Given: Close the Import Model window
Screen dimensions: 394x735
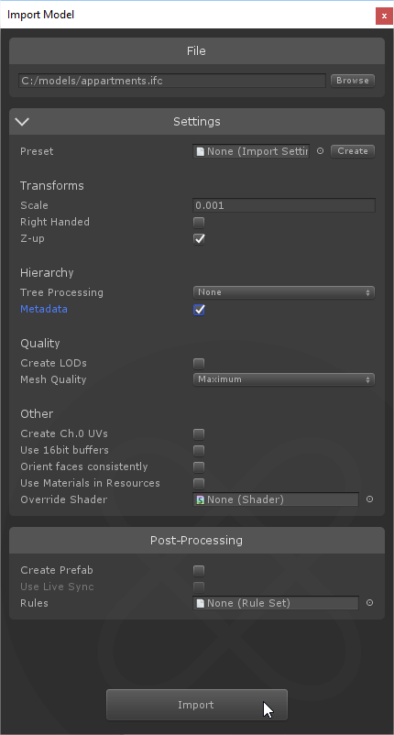Looking at the screenshot, I should click(x=384, y=16).
